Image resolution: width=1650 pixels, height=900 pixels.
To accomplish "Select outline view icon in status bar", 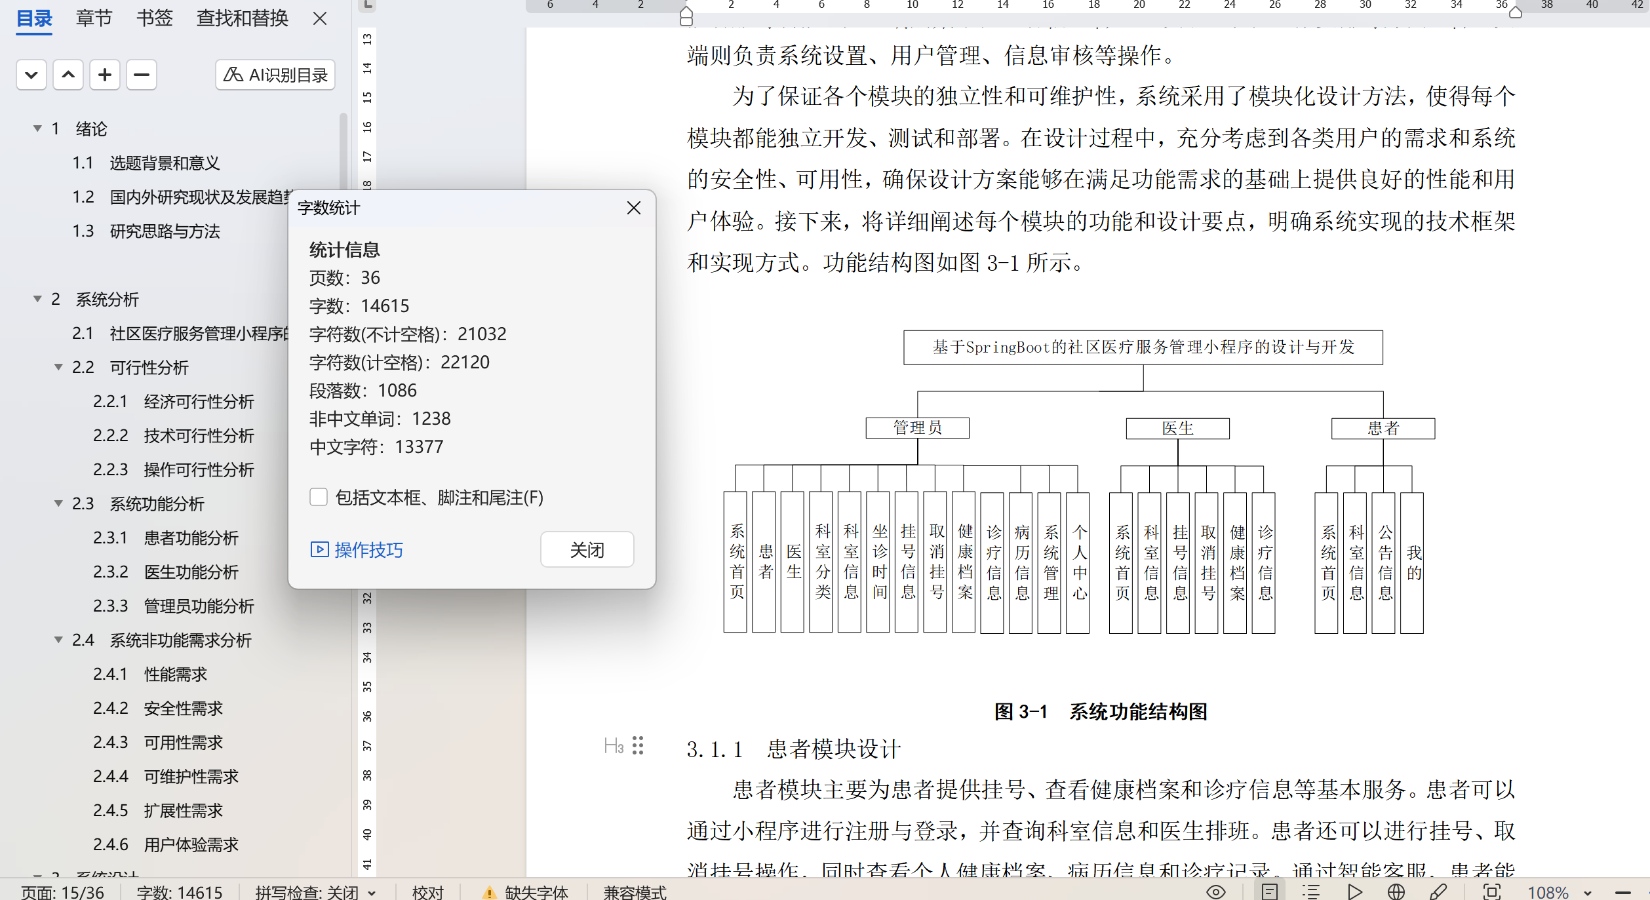I will (x=1311, y=891).
